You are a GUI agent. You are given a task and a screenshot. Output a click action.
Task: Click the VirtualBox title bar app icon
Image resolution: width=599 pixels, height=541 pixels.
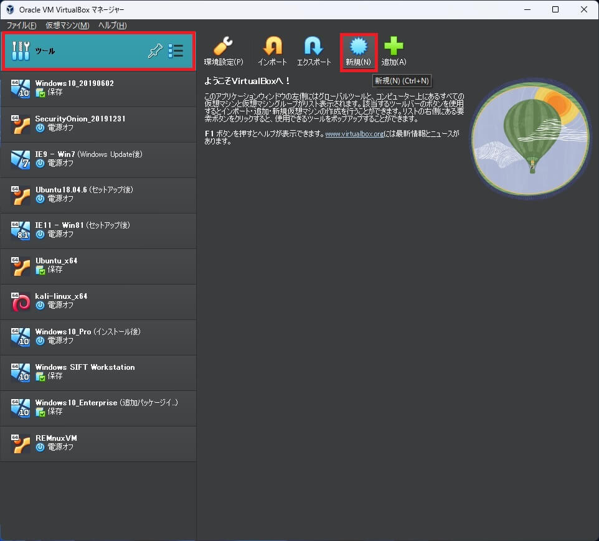click(10, 9)
